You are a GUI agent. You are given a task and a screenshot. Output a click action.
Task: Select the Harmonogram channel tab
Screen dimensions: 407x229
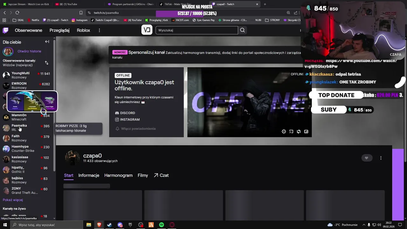pyautogui.click(x=118, y=175)
